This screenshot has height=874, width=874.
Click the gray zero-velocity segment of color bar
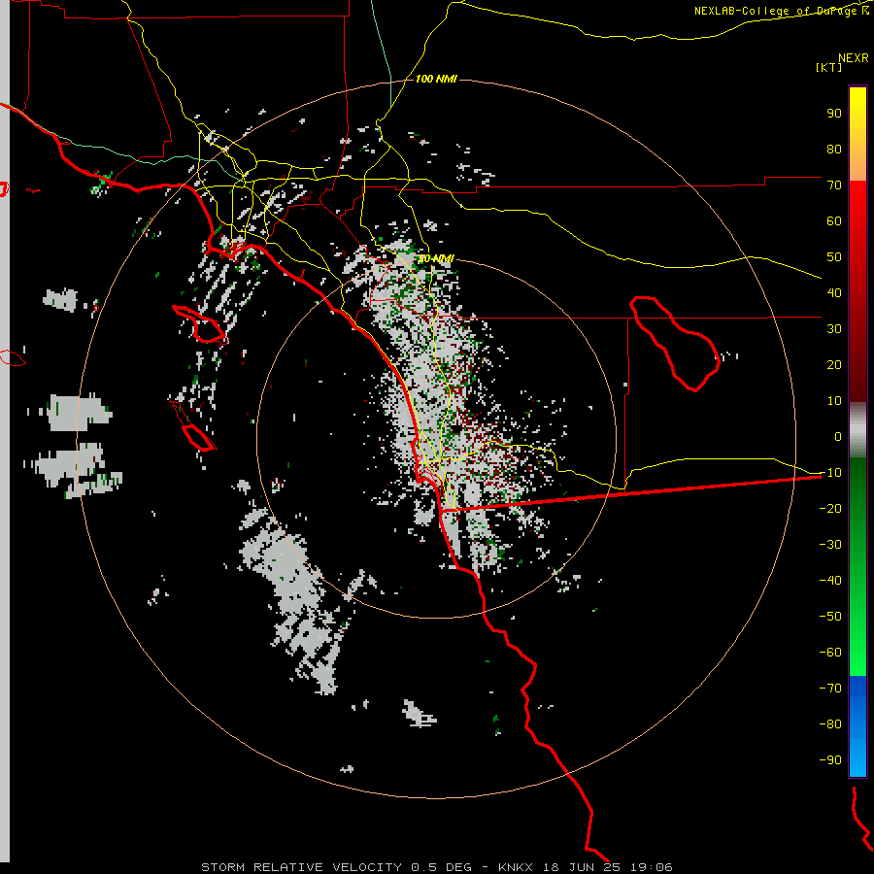pos(857,430)
